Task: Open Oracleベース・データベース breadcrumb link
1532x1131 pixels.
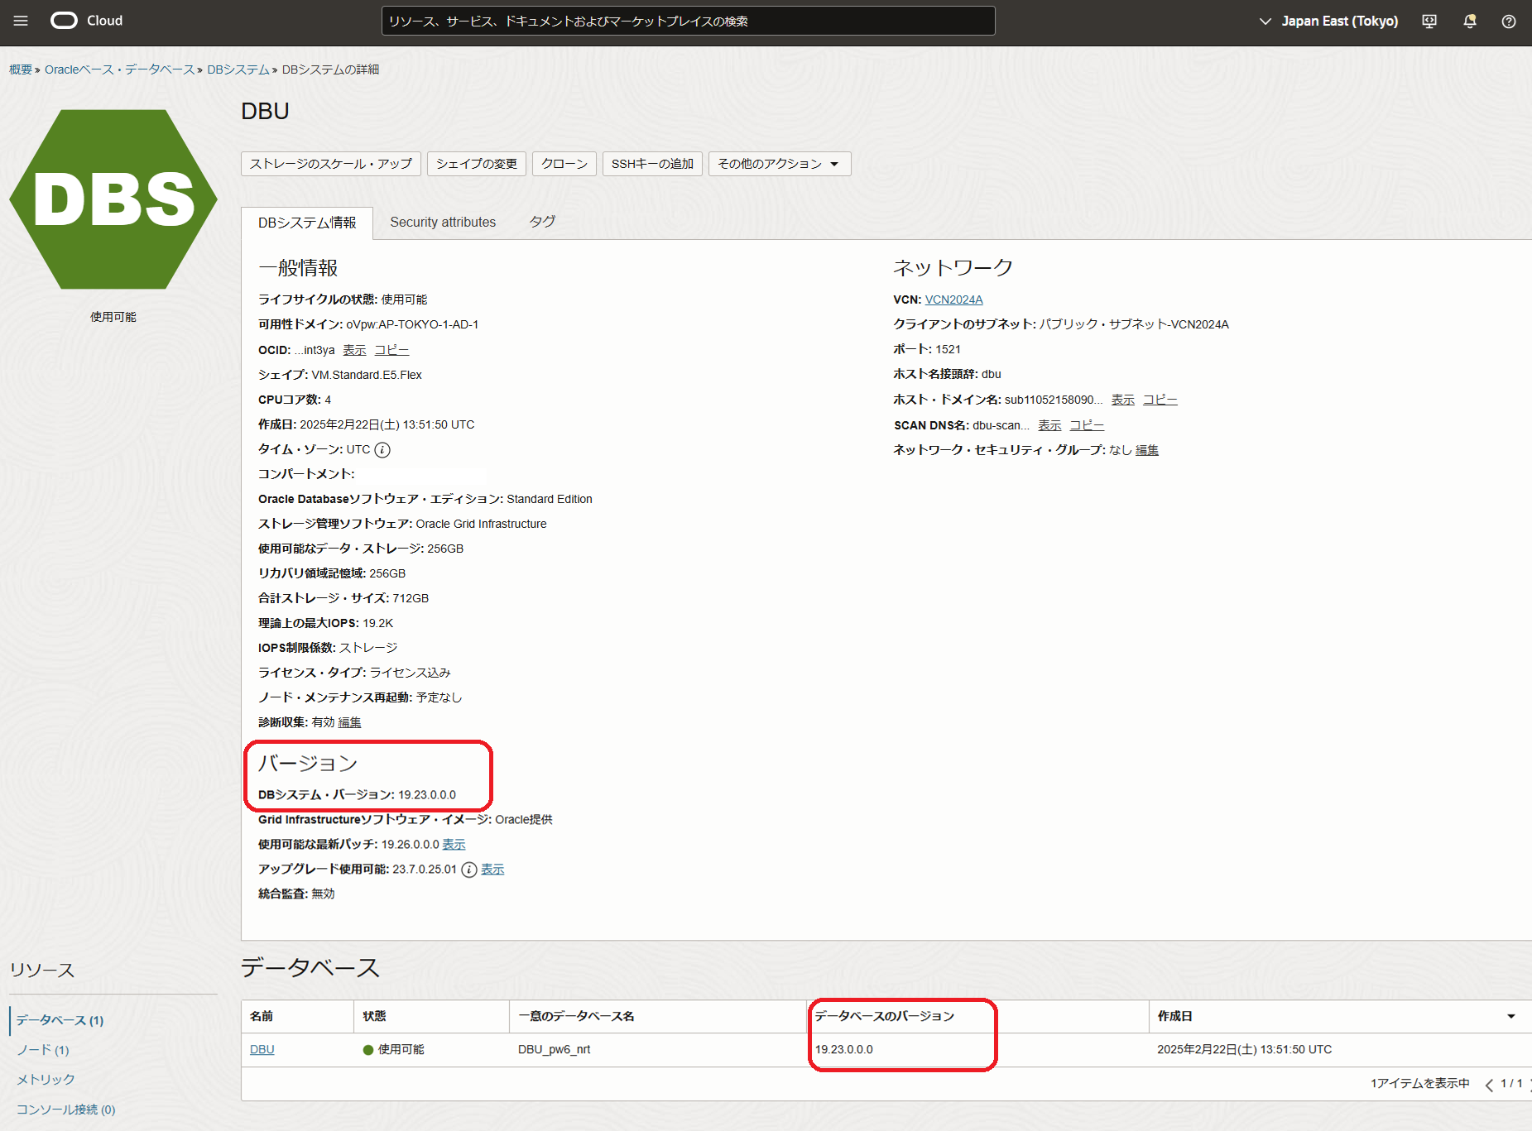Action: pos(120,69)
